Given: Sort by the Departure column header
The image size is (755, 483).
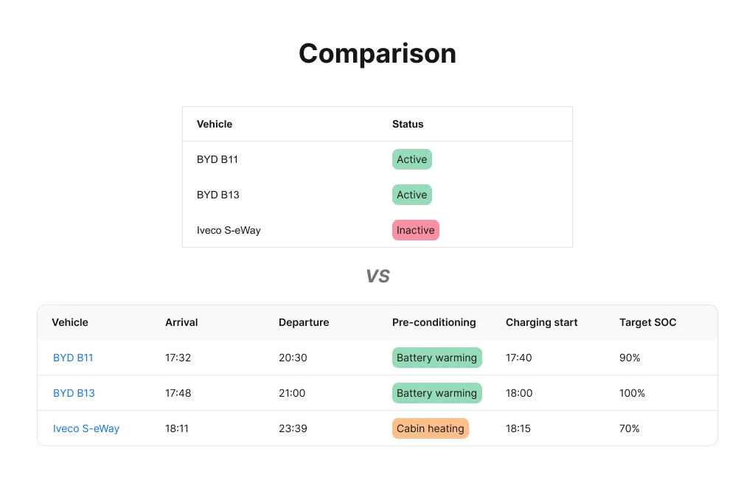Looking at the screenshot, I should tap(304, 322).
